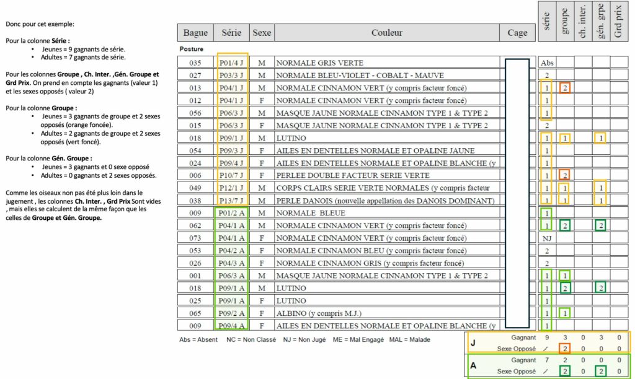Click the PERLE DANOIS row color text
Image resolution: width=635 pixels, height=379 pixels.
click(x=385, y=201)
